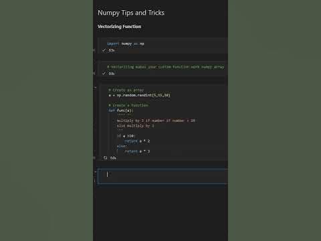The height and width of the screenshot is (241, 321).
Task: Click the running-status icon under the func cell
Action: point(105,158)
